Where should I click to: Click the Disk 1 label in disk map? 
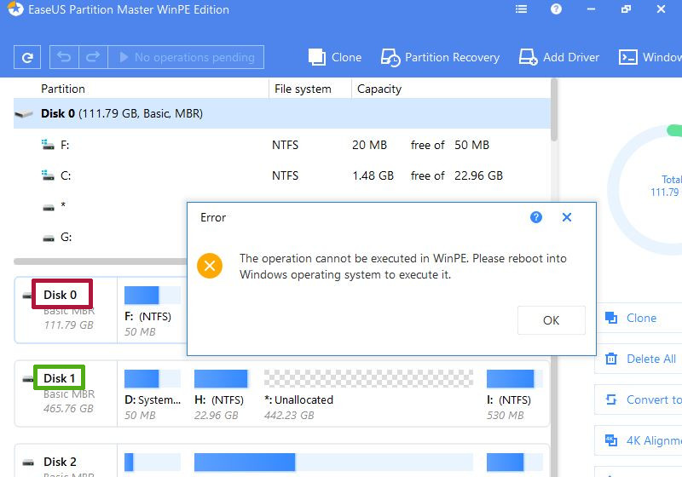tap(60, 378)
